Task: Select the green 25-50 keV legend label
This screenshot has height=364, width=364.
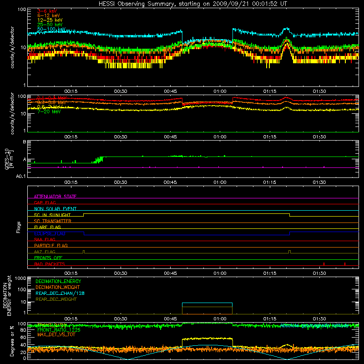Action: pos(50,25)
